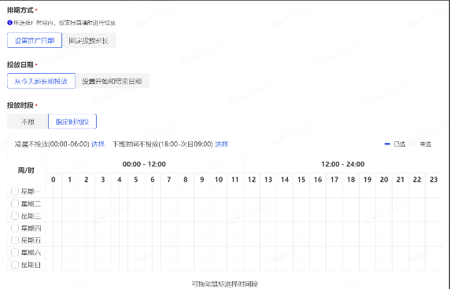Click the 12:00 - 24:00 header
The image size is (450, 289).
coord(343,164)
